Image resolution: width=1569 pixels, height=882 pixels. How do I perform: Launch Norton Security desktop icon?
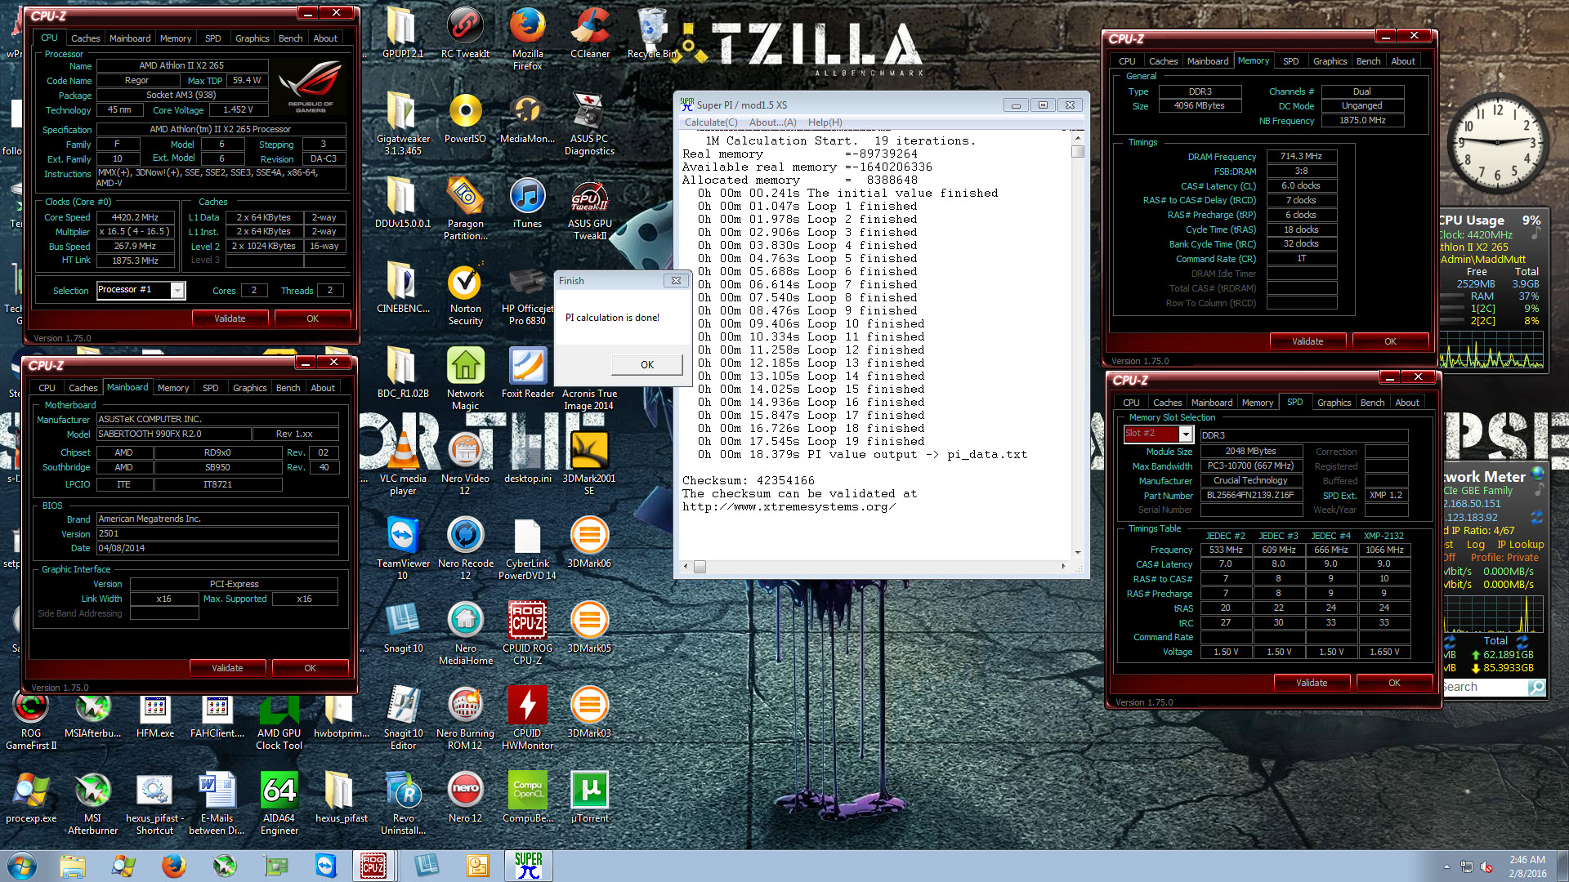coord(465,293)
